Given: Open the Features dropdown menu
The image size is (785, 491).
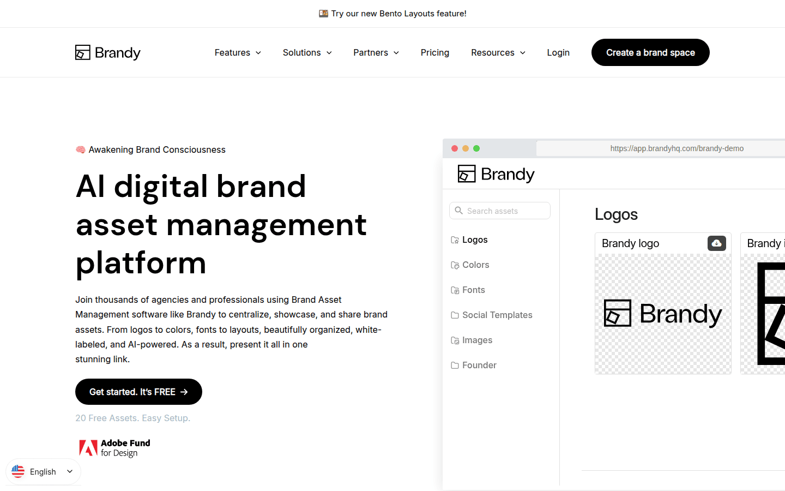Looking at the screenshot, I should click(238, 52).
